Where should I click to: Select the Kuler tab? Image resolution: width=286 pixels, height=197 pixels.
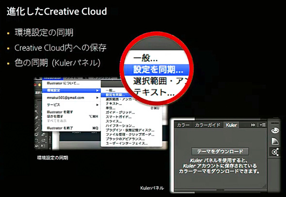point(231,125)
